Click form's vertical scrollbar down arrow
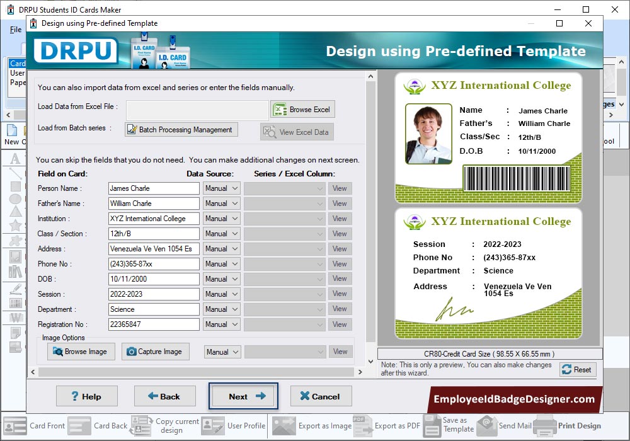The width and height of the screenshot is (630, 441). [x=370, y=361]
